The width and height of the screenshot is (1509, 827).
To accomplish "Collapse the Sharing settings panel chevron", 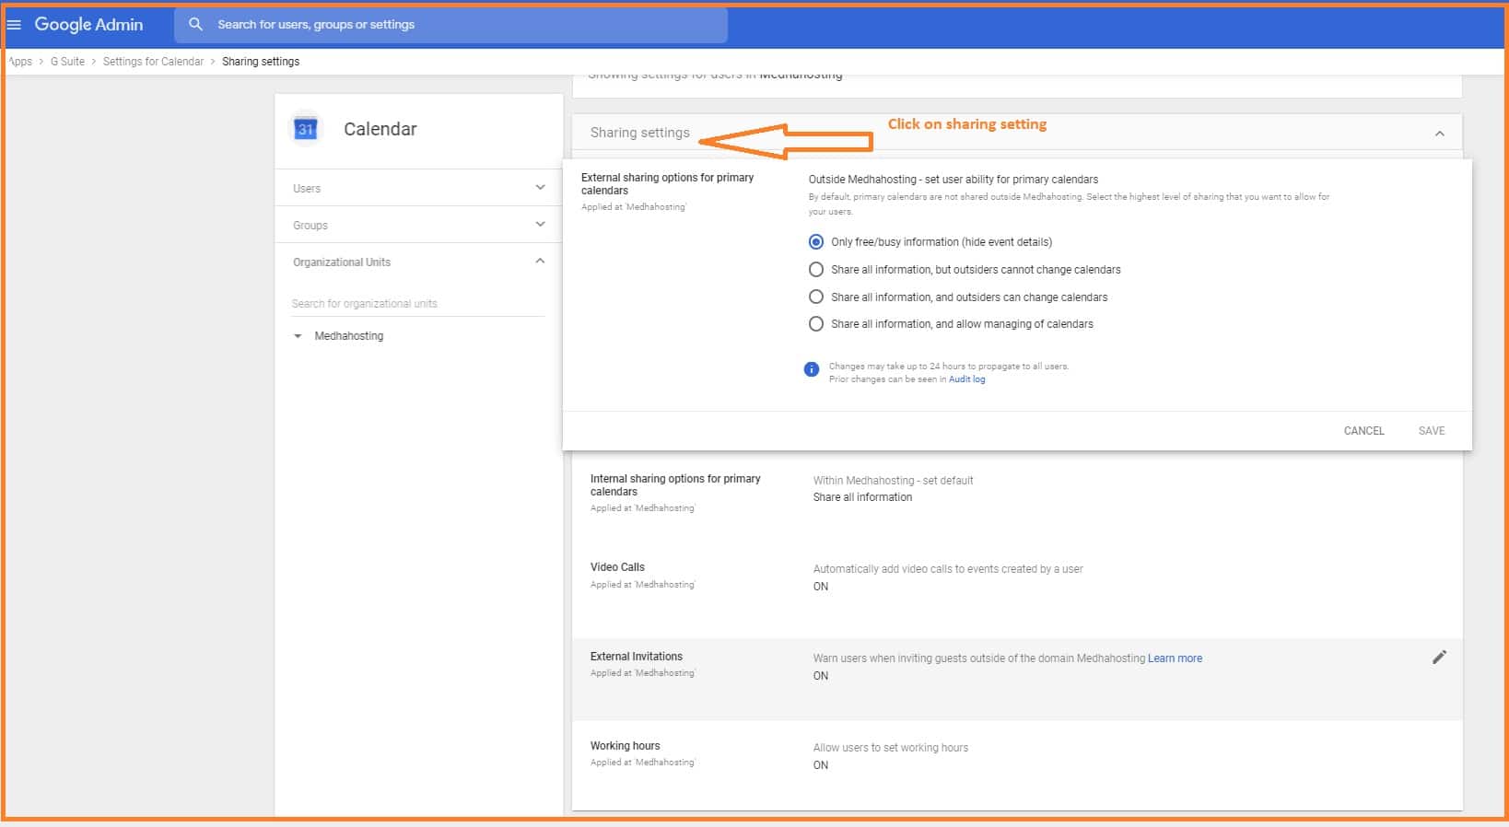I will point(1439,134).
